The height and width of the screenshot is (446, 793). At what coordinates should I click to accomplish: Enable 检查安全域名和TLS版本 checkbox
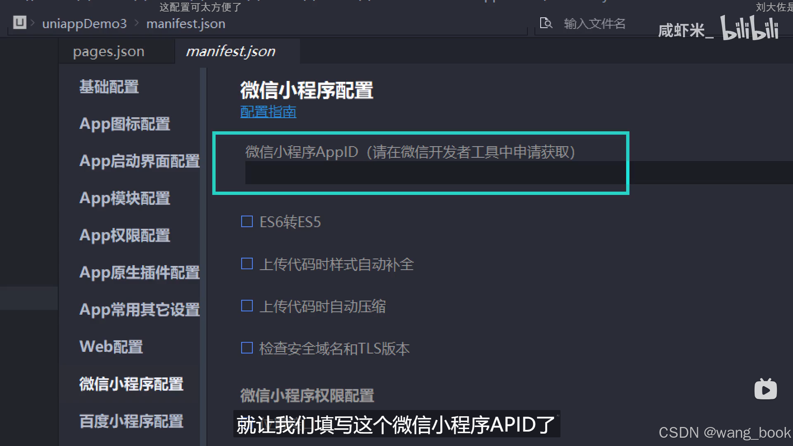pyautogui.click(x=247, y=348)
